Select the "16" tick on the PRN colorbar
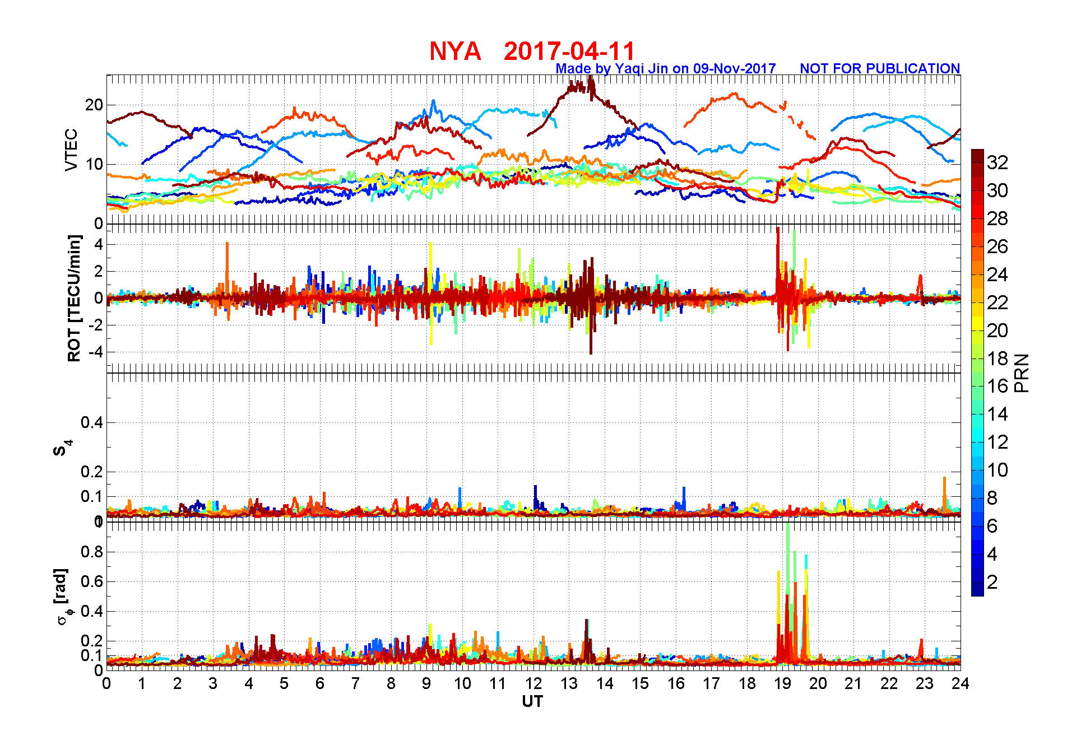The width and height of the screenshot is (1067, 745). point(998,386)
